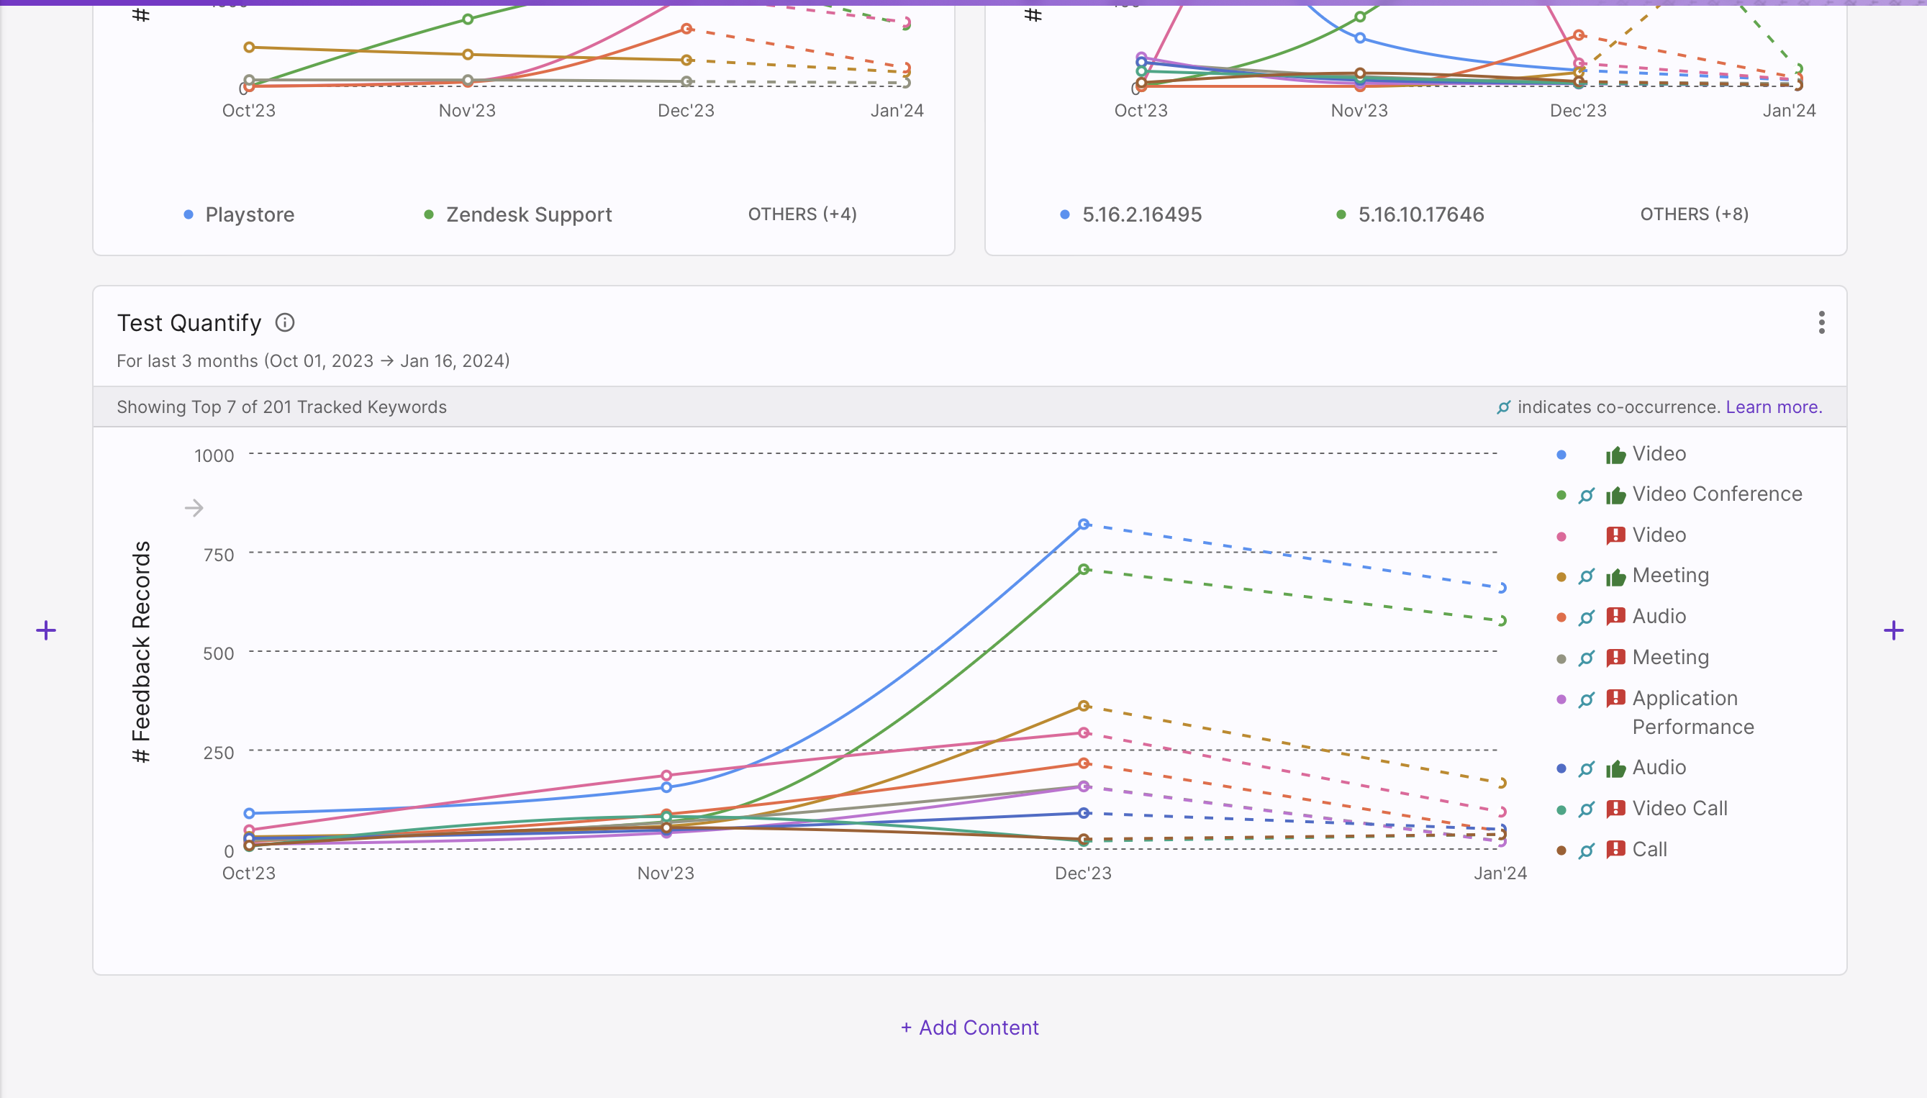Click the + Add Content button
1927x1098 pixels.
pyautogui.click(x=969, y=1028)
